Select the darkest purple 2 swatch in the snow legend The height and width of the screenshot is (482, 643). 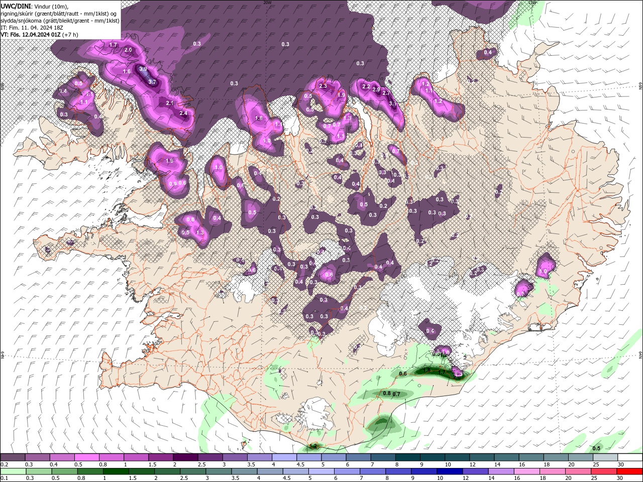(x=185, y=457)
